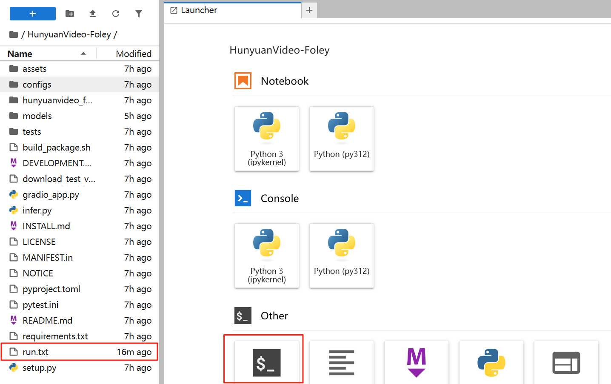
Task: Select the models folder
Action: coord(80,116)
